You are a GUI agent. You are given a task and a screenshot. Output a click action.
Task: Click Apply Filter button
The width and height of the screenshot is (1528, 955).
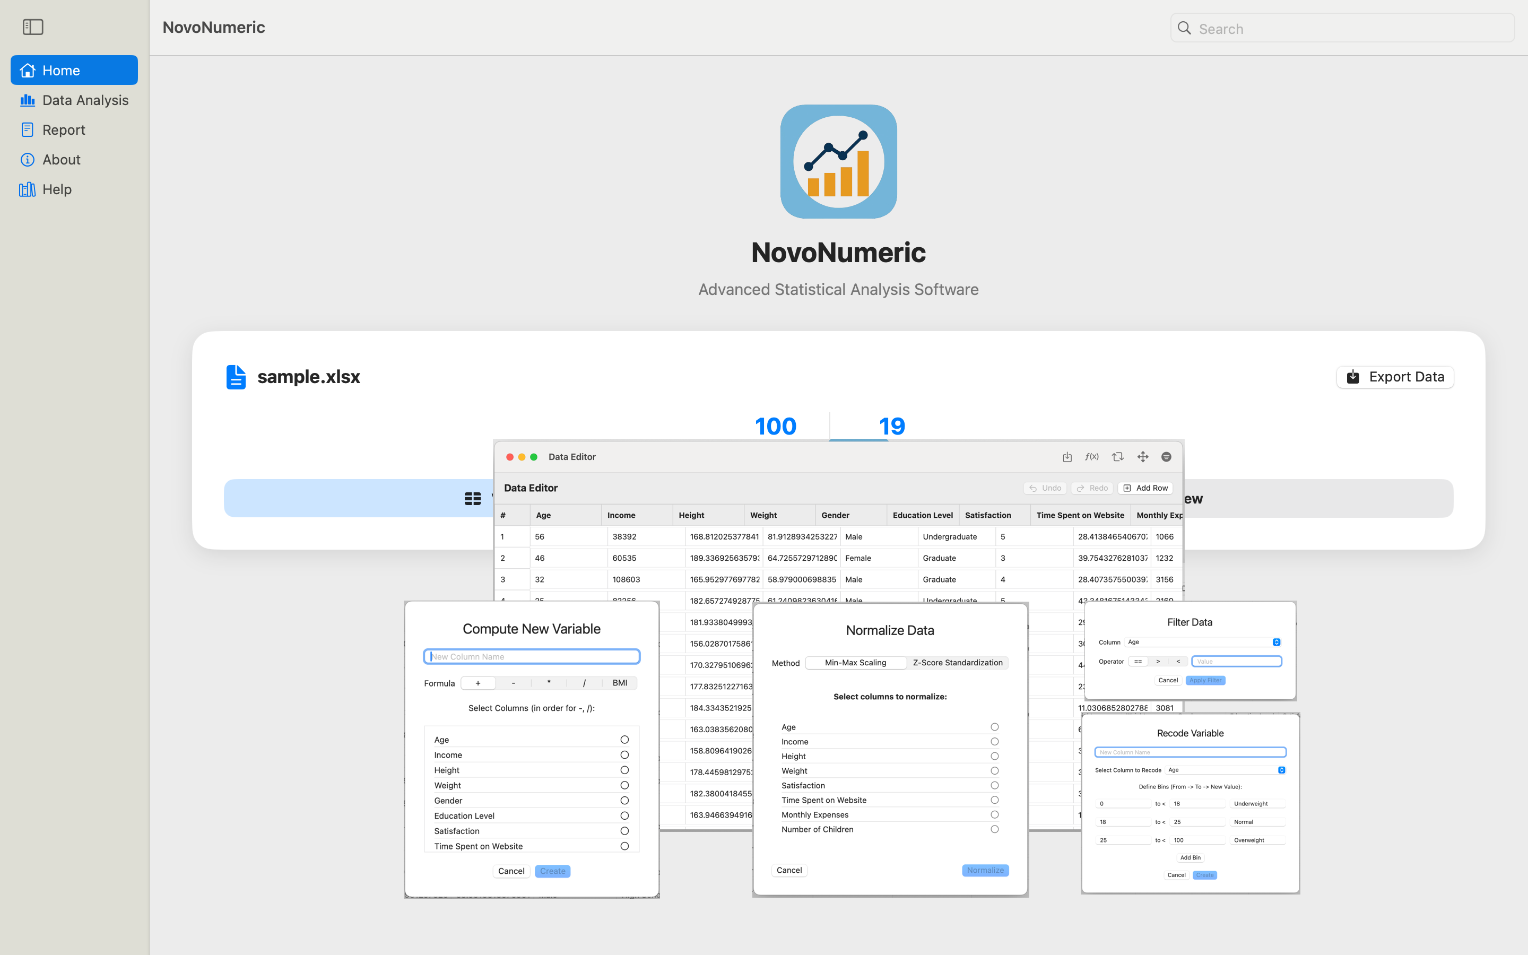tap(1205, 680)
